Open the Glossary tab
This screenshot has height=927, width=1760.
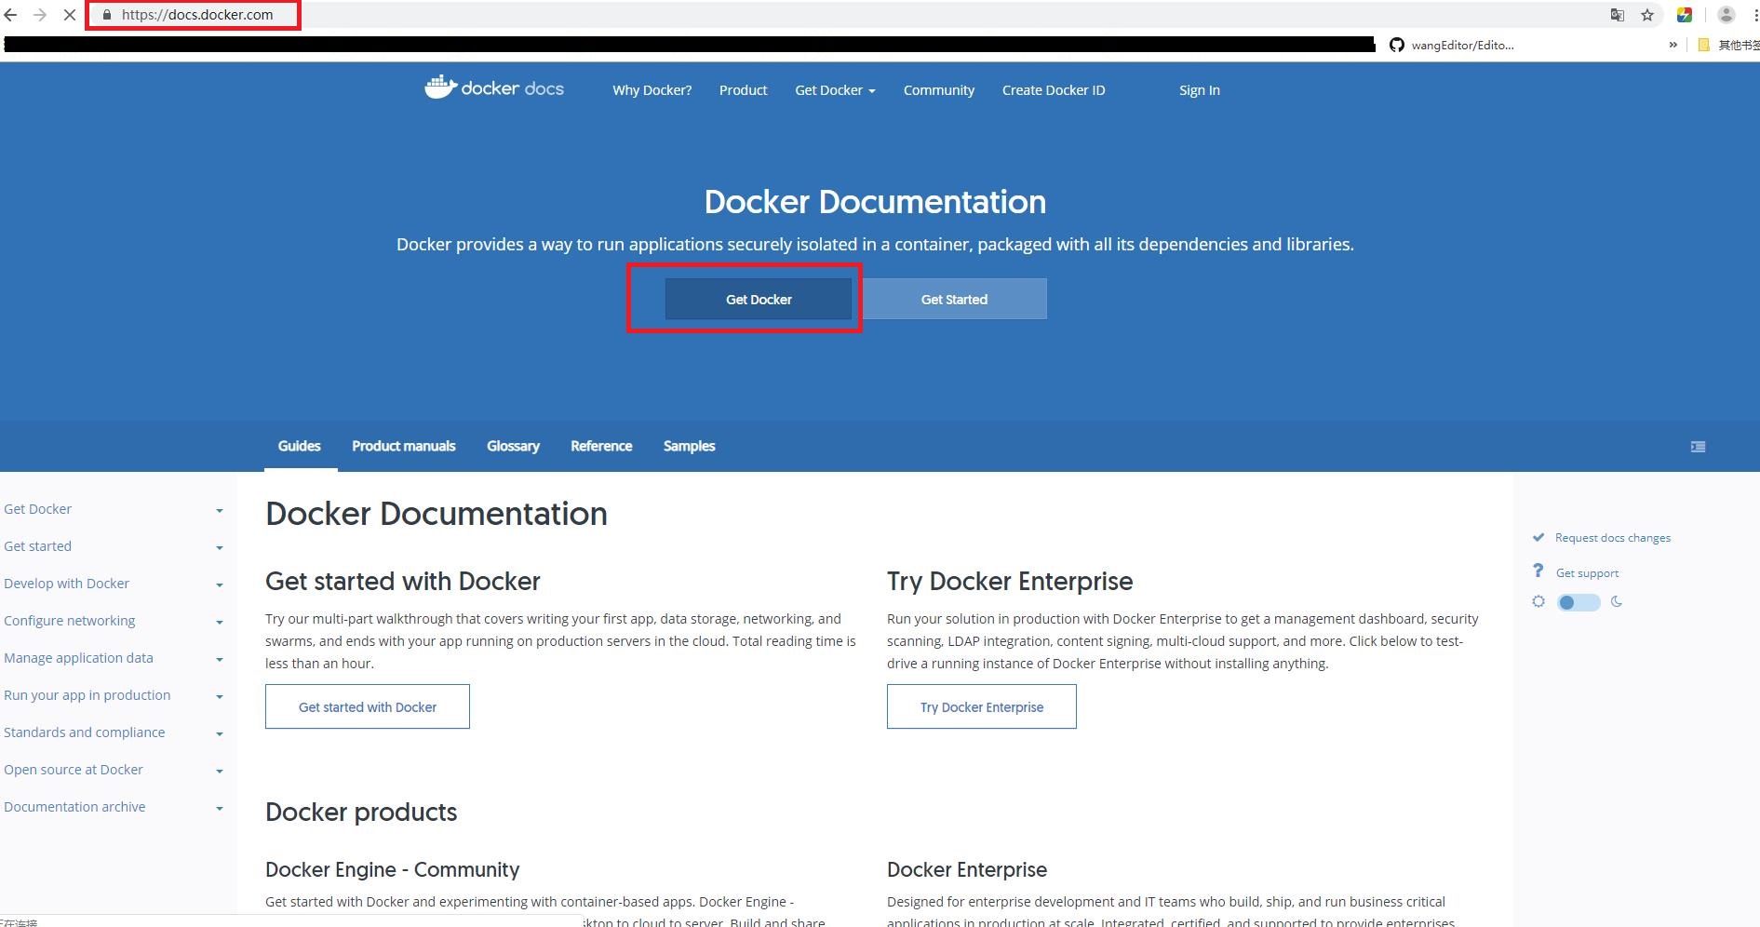click(x=513, y=446)
